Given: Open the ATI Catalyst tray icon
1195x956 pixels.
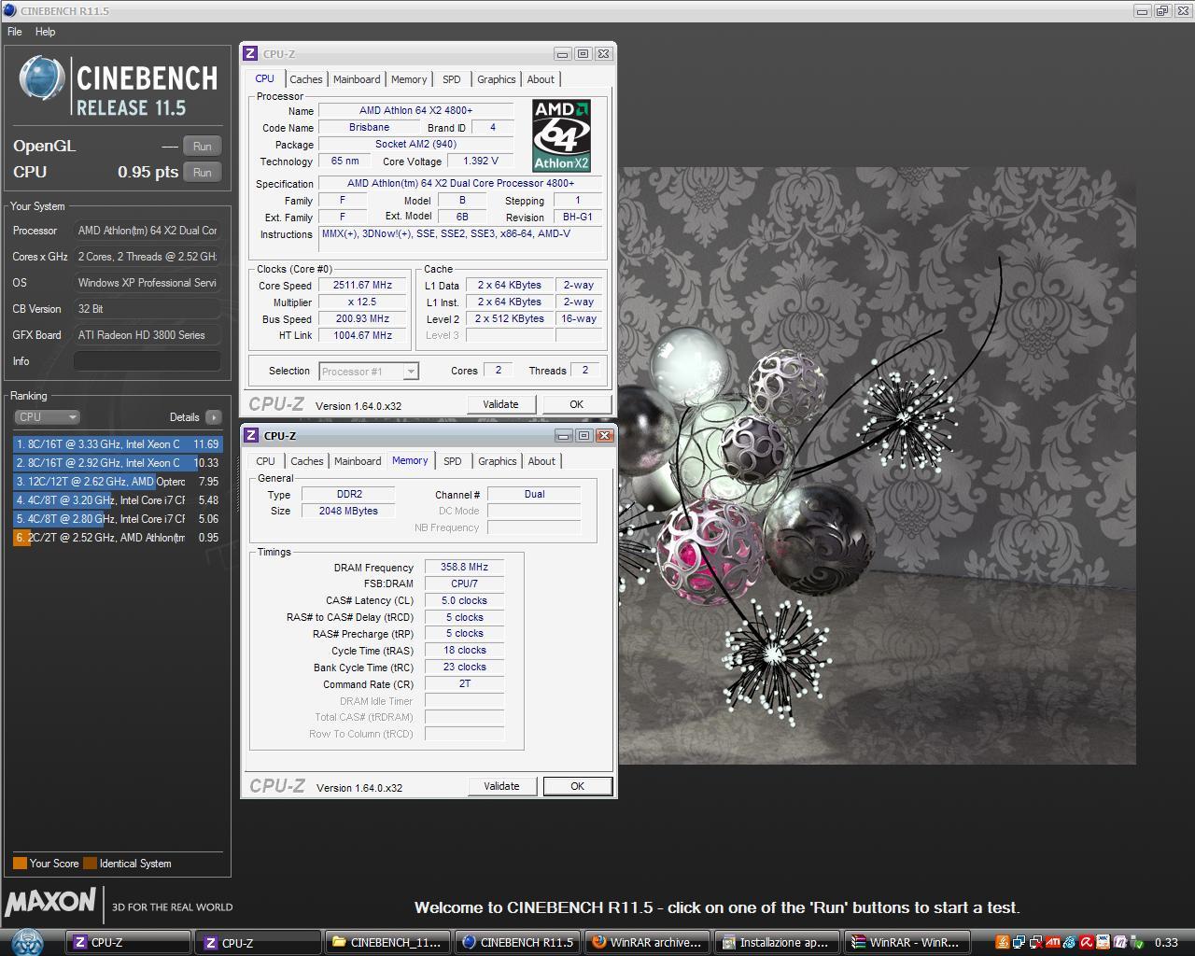Looking at the screenshot, I should [x=1053, y=942].
